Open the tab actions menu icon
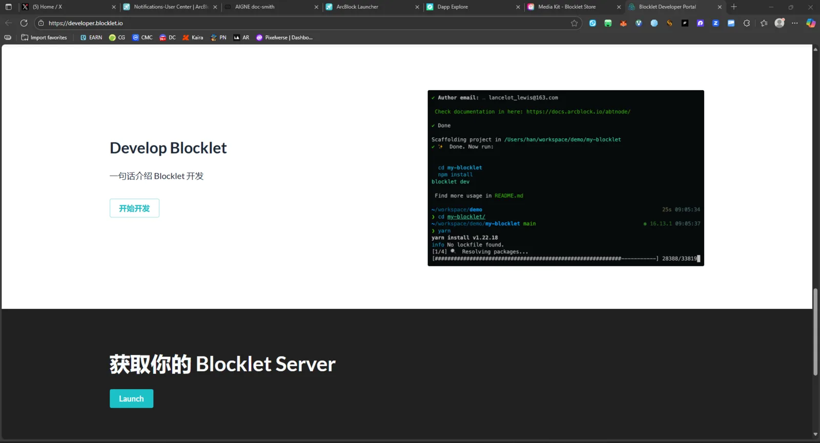This screenshot has width=820, height=443. point(8,7)
